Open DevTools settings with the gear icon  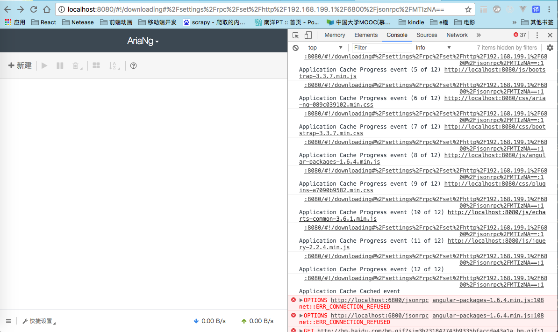tap(550, 48)
